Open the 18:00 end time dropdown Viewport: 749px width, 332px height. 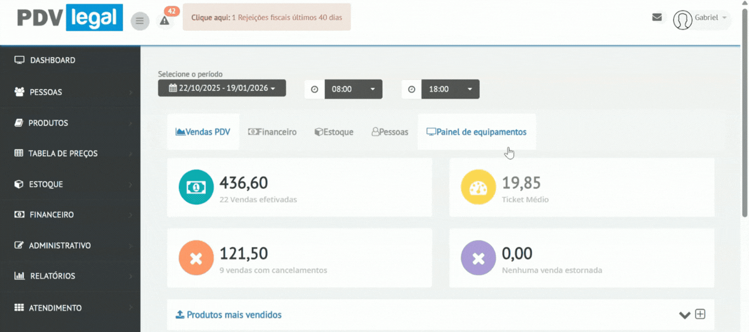(450, 89)
